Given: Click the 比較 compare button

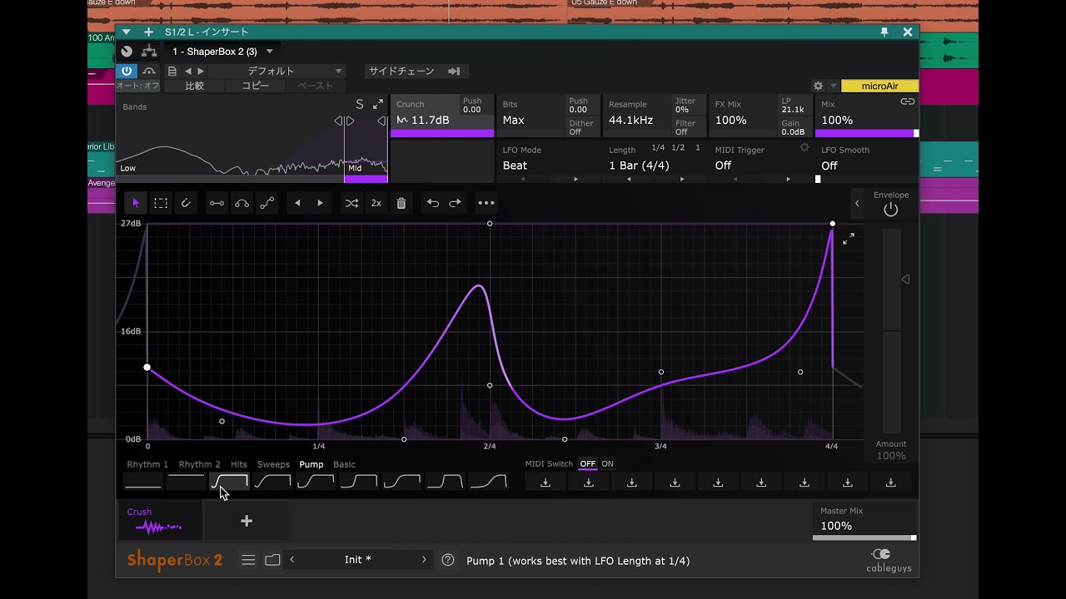Looking at the screenshot, I should click(x=195, y=86).
